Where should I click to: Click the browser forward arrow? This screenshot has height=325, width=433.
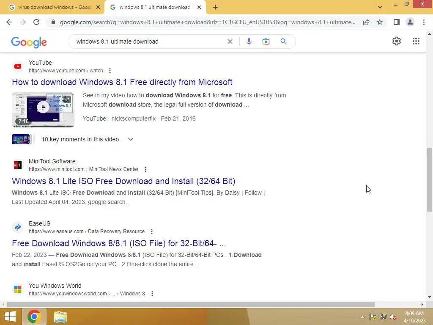[23, 22]
